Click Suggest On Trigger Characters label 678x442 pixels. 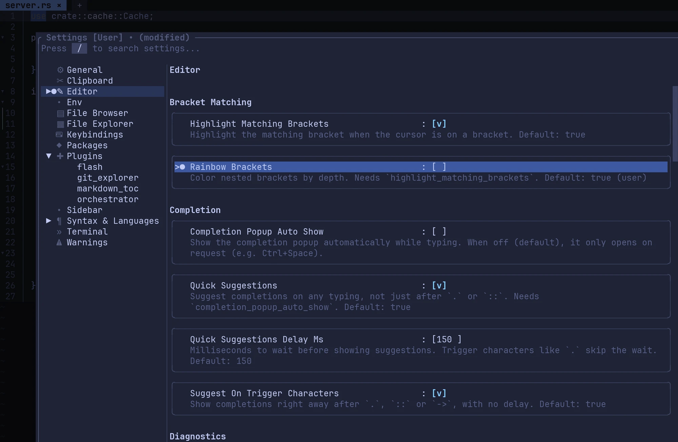click(264, 393)
